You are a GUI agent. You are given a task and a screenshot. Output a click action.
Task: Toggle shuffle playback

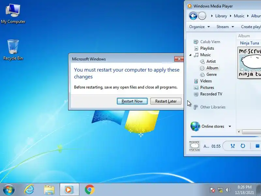tap(233, 146)
